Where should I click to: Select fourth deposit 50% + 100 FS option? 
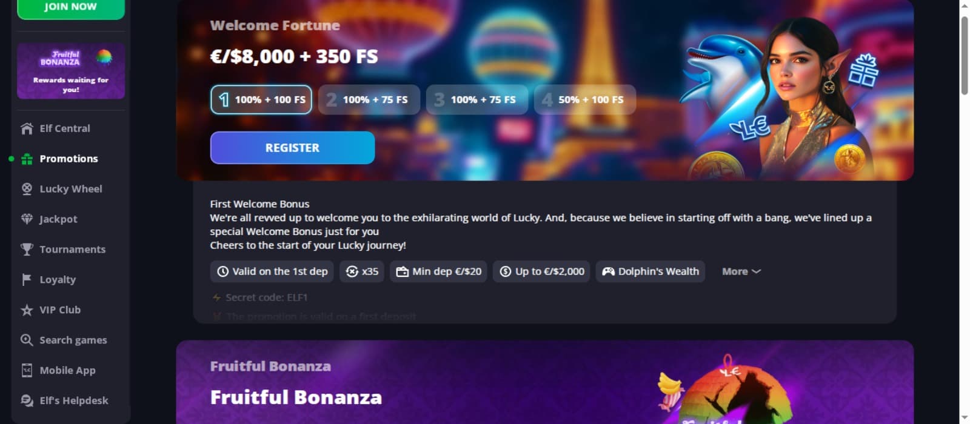(x=585, y=99)
